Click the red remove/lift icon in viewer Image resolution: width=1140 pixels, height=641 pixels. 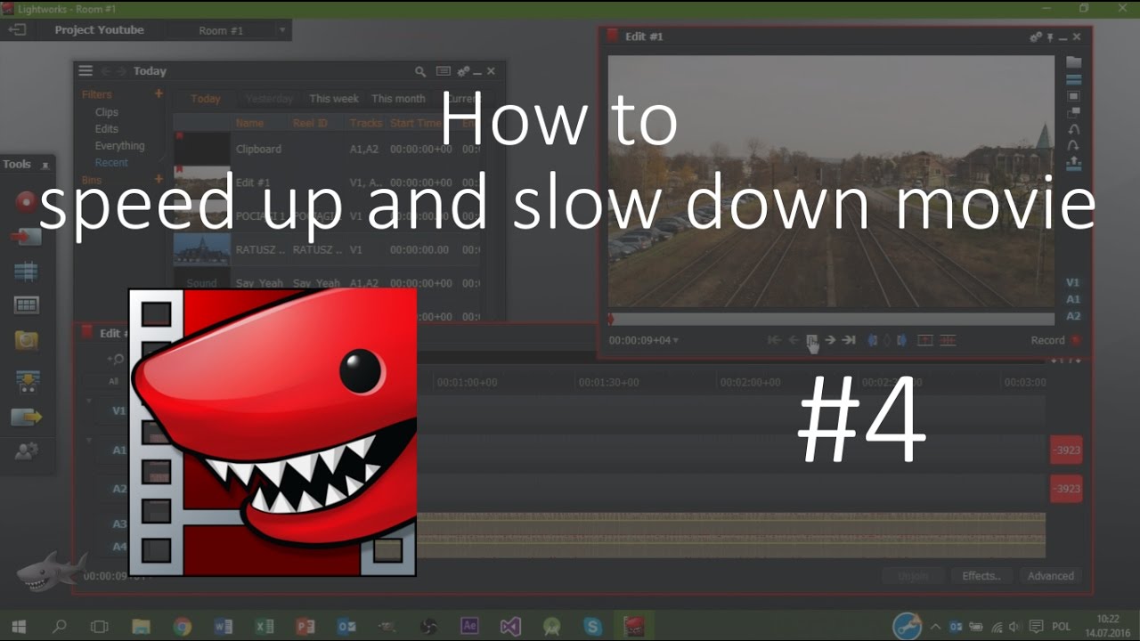[x=925, y=340]
